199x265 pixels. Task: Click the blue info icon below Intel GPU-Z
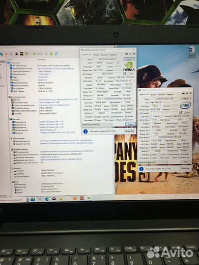coord(142,169)
